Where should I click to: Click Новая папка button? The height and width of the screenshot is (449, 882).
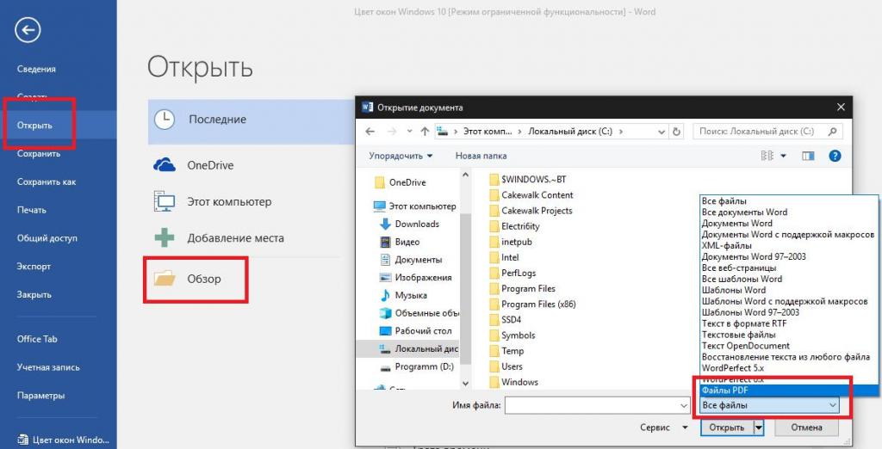pyautogui.click(x=481, y=156)
